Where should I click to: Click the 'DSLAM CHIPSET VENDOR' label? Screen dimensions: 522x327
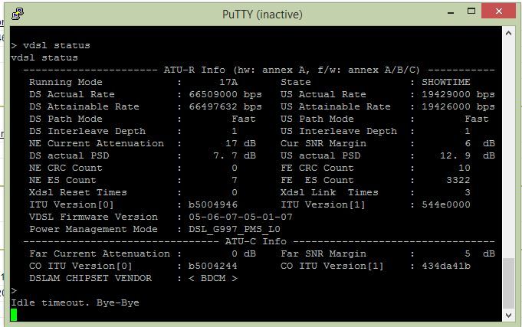90,279
